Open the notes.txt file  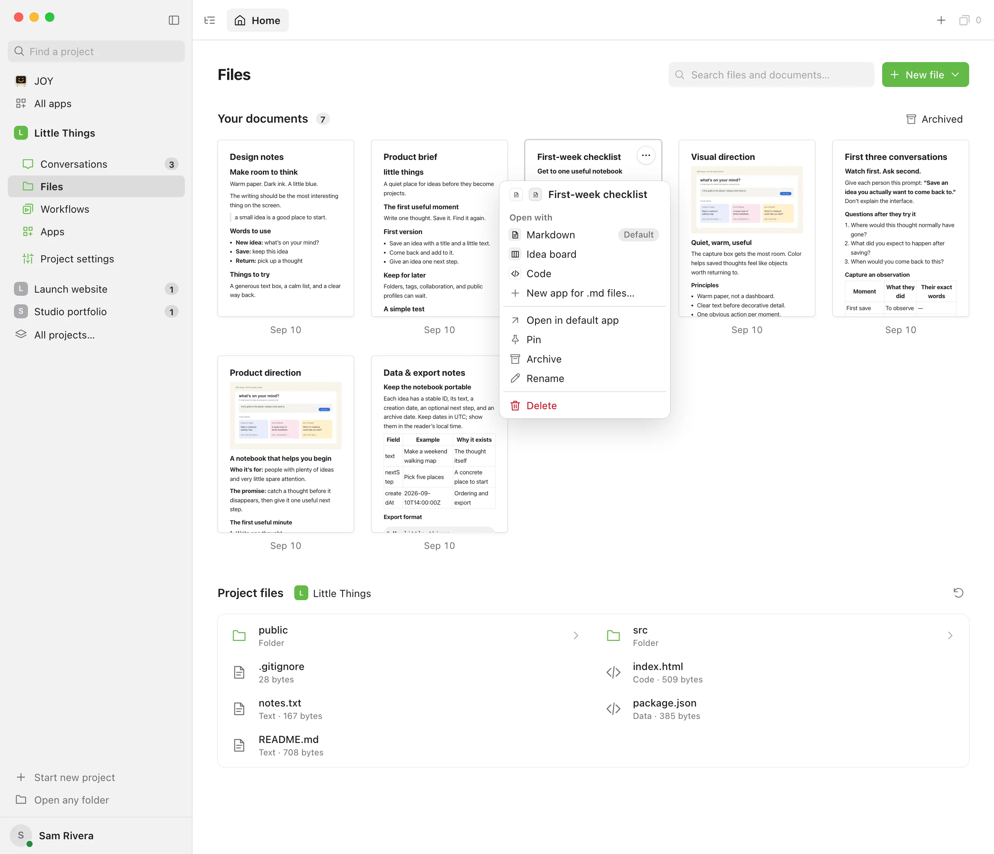coord(406,709)
